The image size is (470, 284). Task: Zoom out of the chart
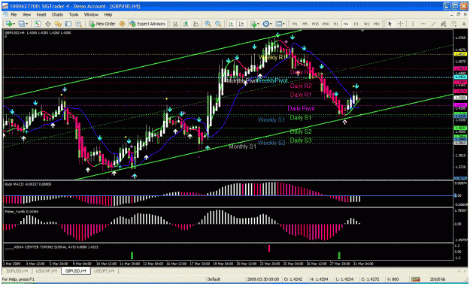(x=218, y=24)
